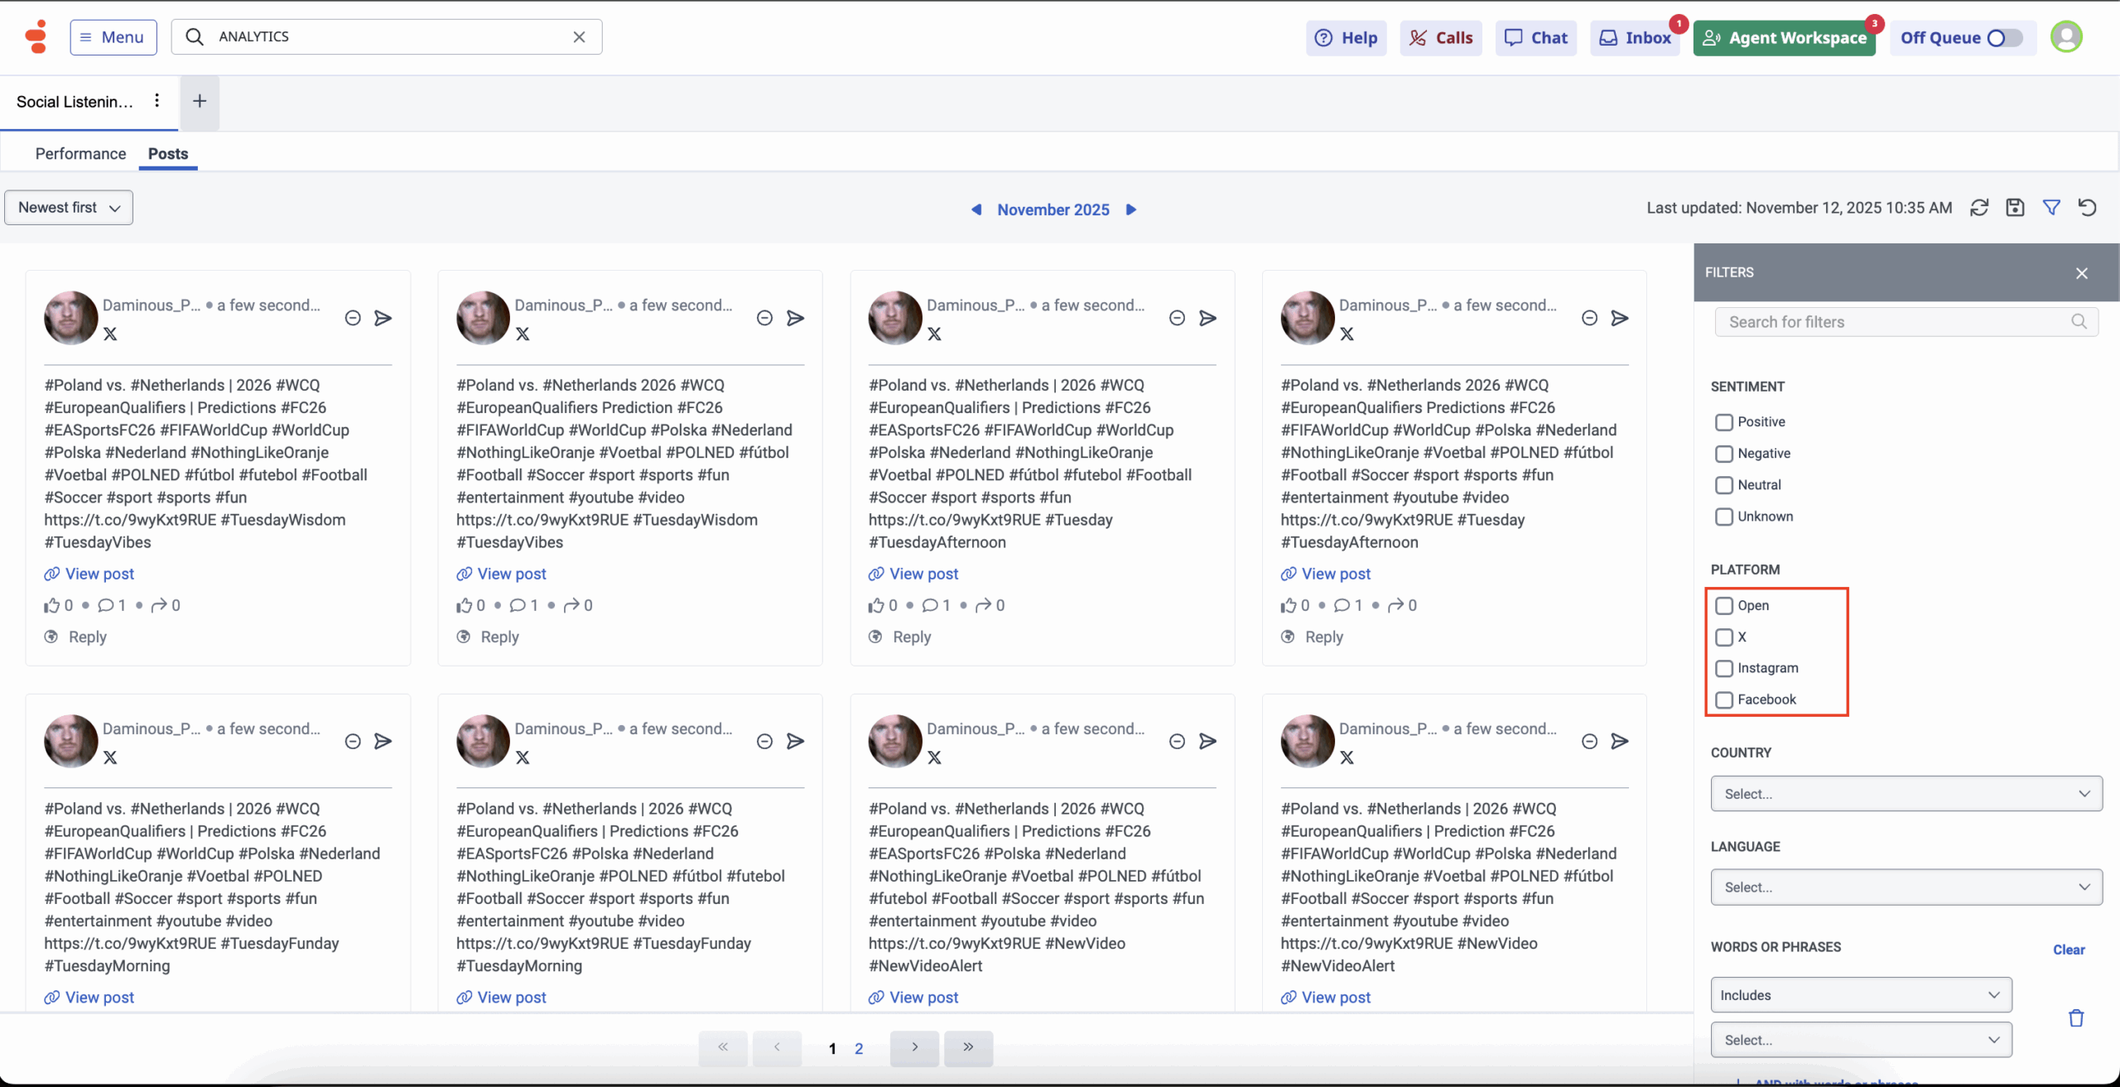2120x1087 pixels.
Task: Open the main Menu
Action: coord(113,37)
